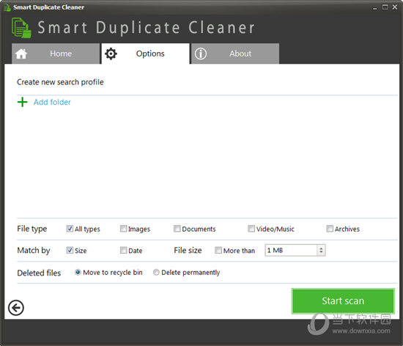The width and height of the screenshot is (403, 346).
Task: Click the 'File type' label
Action: click(x=32, y=229)
